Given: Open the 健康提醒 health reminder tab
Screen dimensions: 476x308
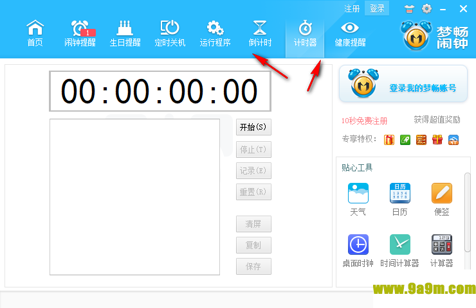Looking at the screenshot, I should [350, 33].
